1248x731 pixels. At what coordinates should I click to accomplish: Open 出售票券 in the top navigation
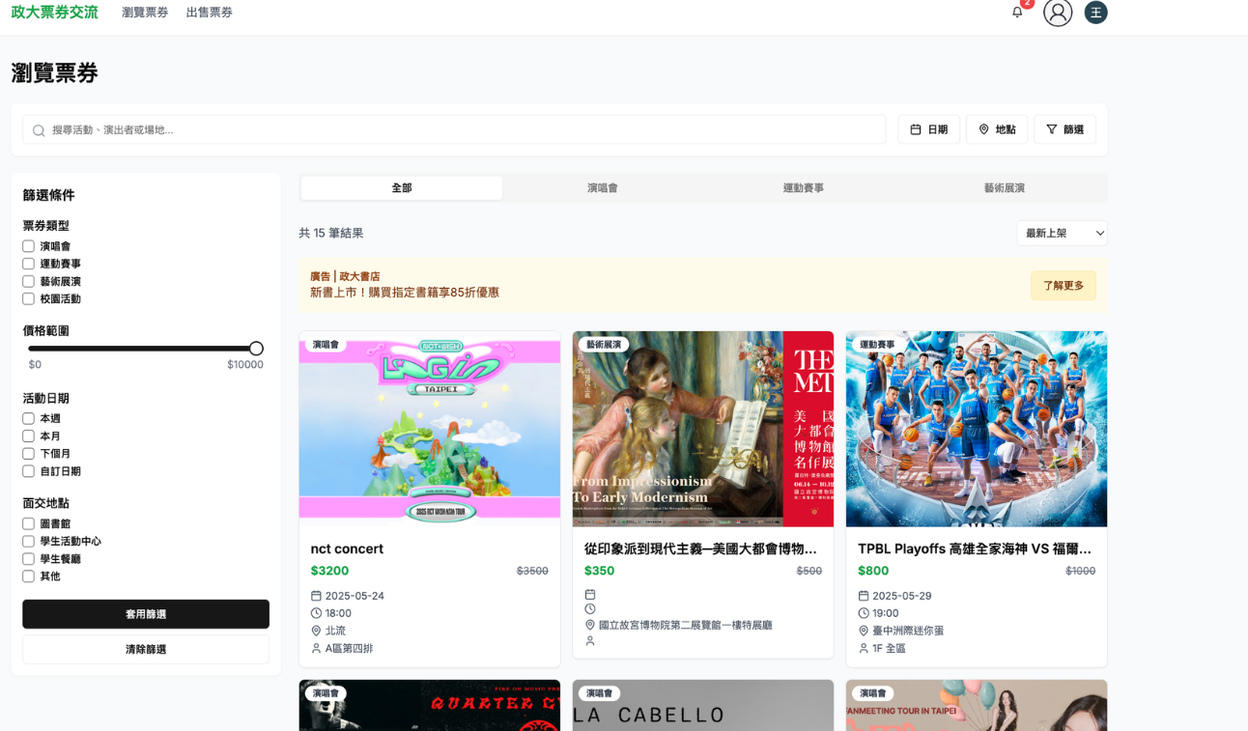click(x=210, y=13)
